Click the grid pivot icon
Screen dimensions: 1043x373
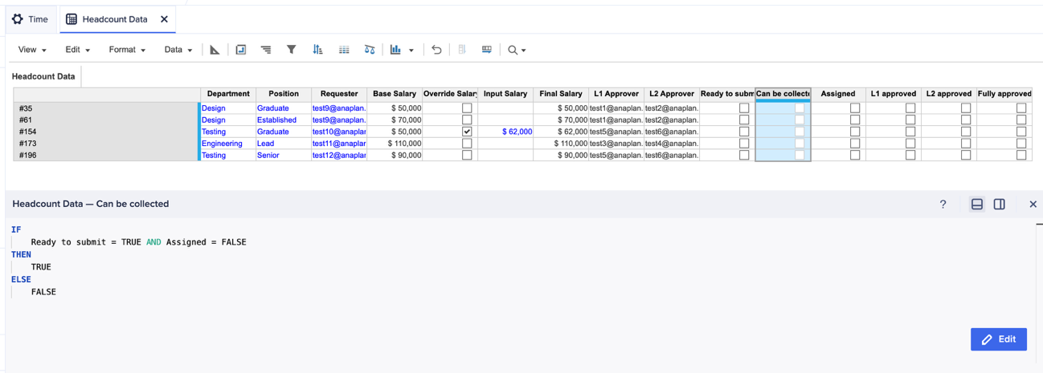344,50
